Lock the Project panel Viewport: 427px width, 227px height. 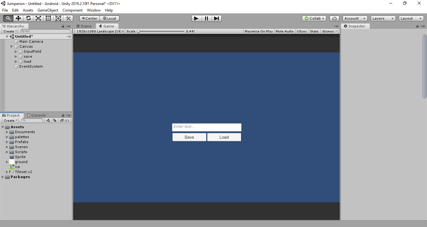[63, 115]
